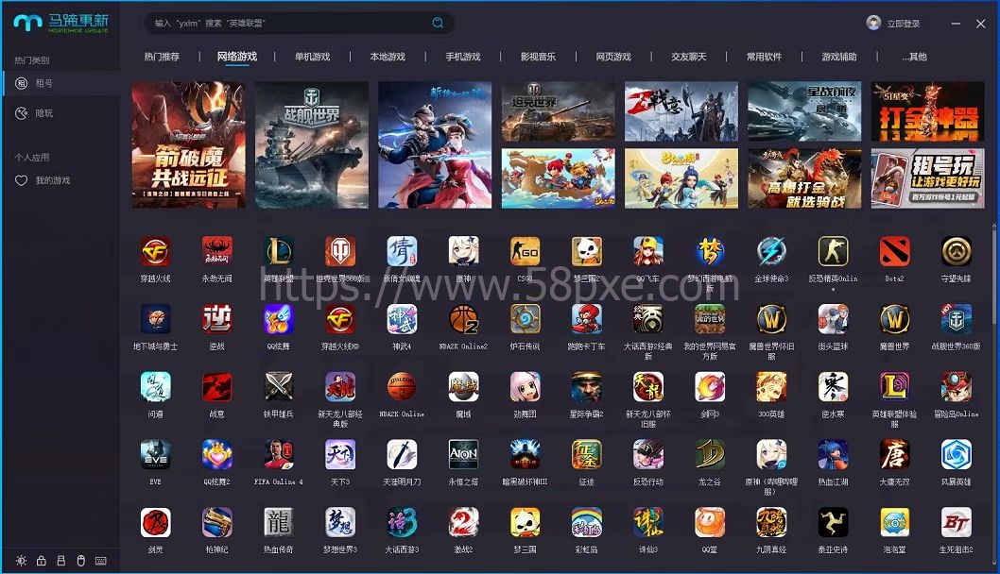The height and width of the screenshot is (574, 1000).
Task: Select the 坦克世界360版 icon
Action: [340, 252]
